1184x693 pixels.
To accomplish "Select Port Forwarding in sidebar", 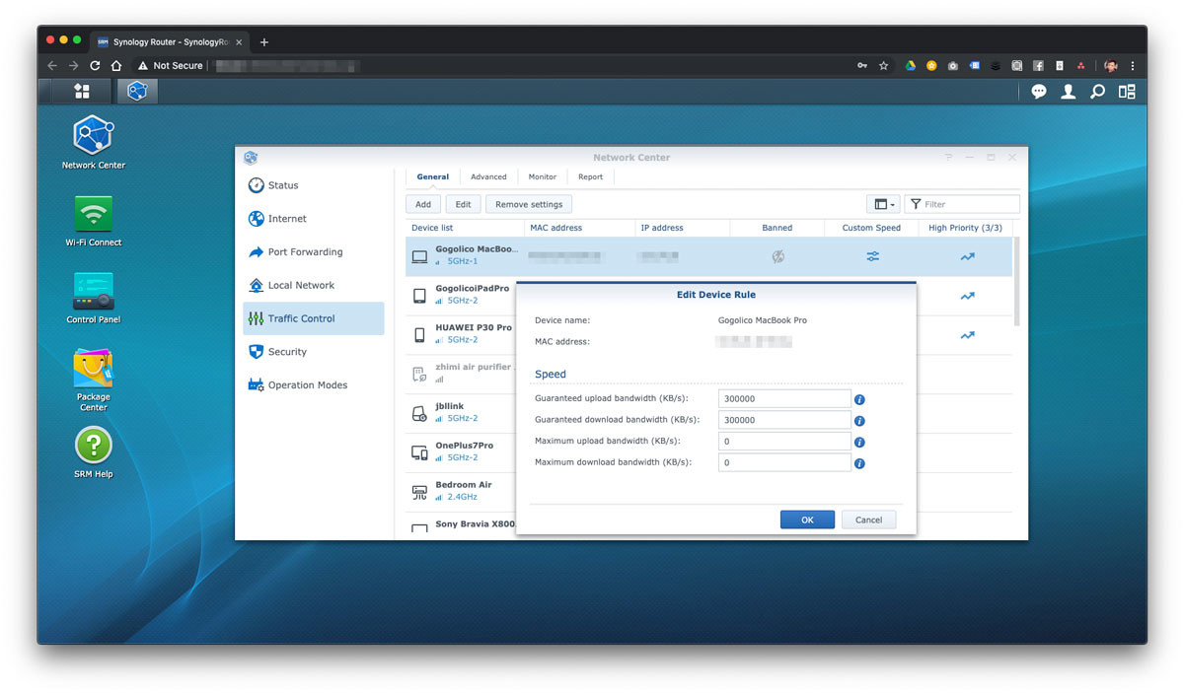I will click(x=305, y=252).
